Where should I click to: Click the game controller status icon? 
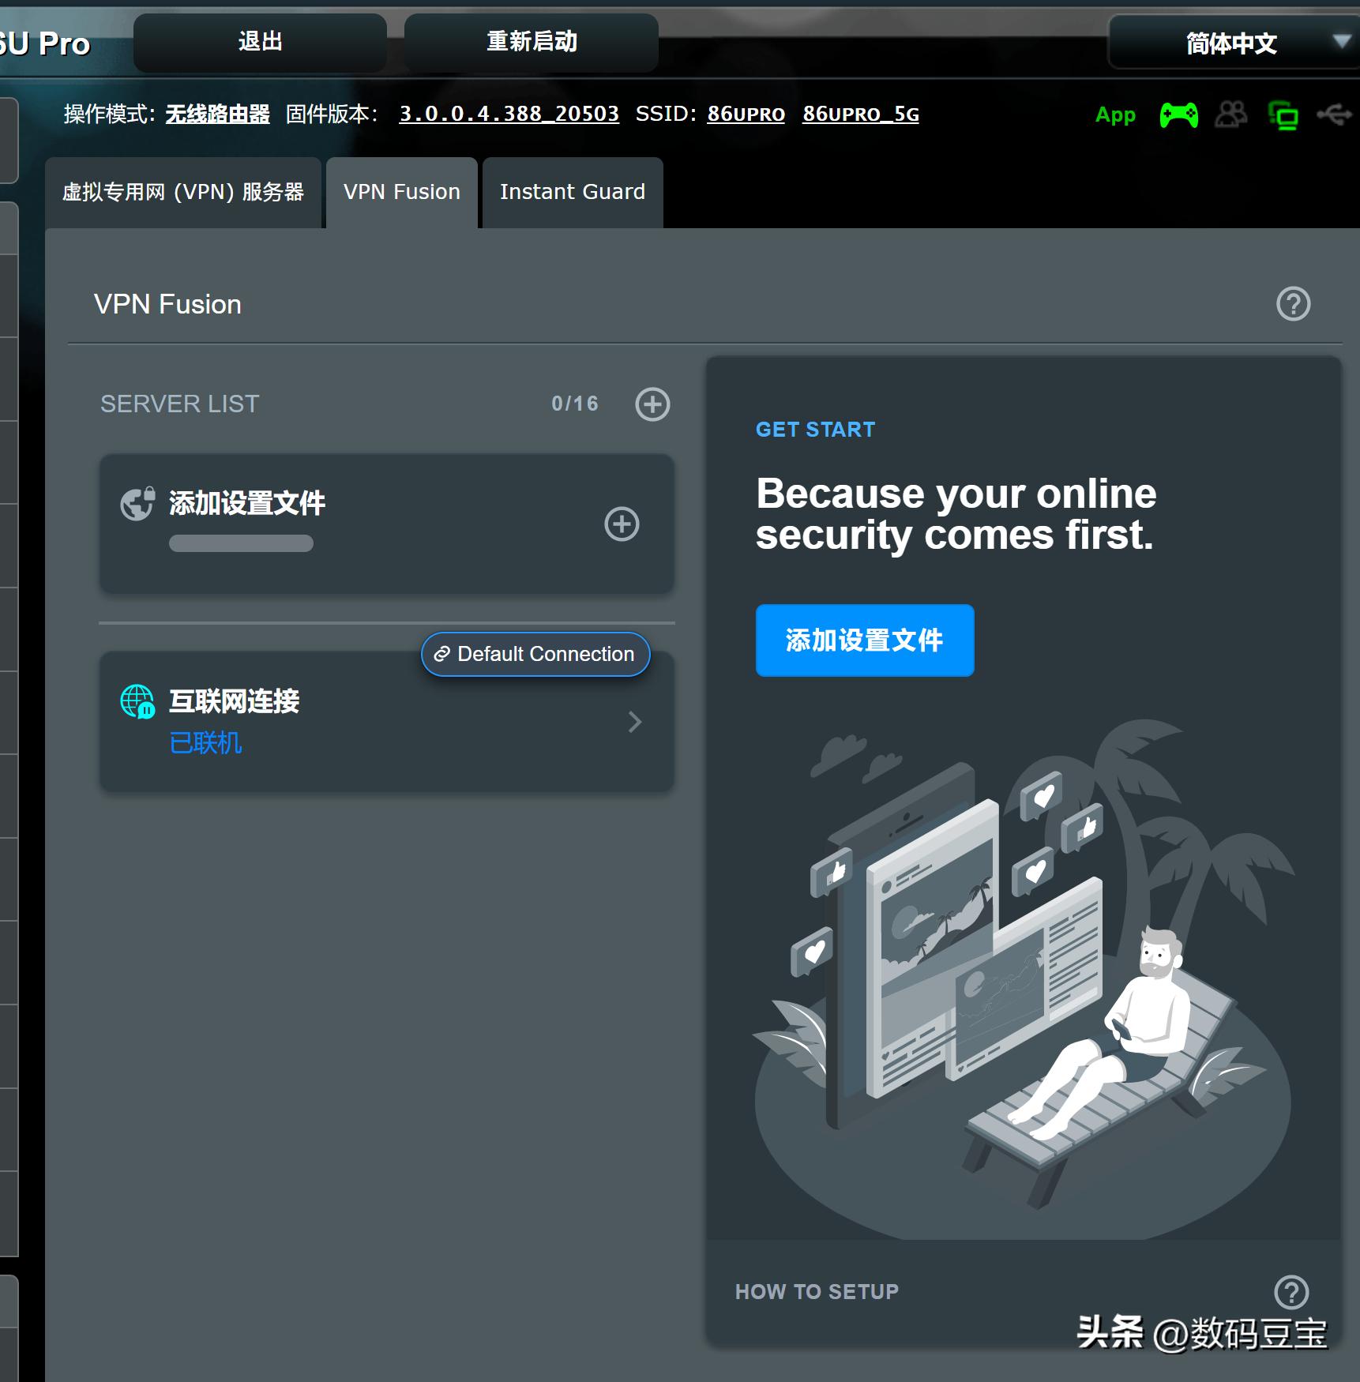[1178, 115]
